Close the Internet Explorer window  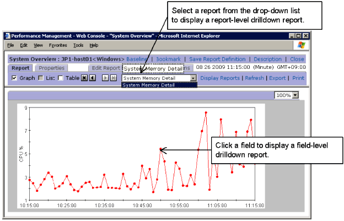click(305, 36)
